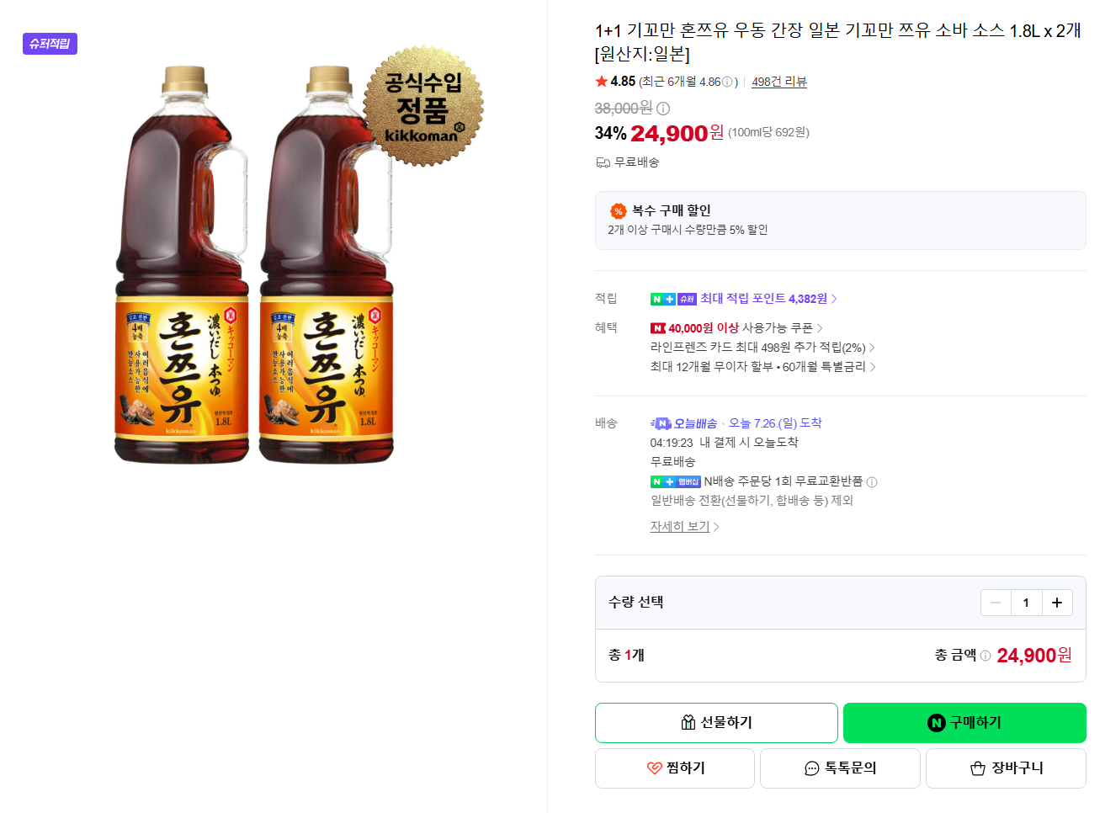Click the info icon after 무료교환반품 text

(x=872, y=482)
